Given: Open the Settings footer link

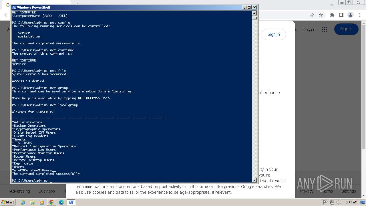Looking at the screenshot, I should (349, 191).
